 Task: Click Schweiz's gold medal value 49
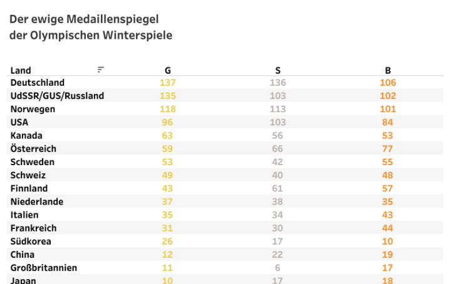point(167,175)
